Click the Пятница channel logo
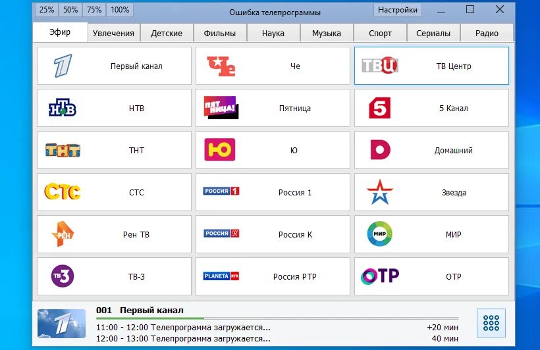540x350 pixels. point(221,107)
